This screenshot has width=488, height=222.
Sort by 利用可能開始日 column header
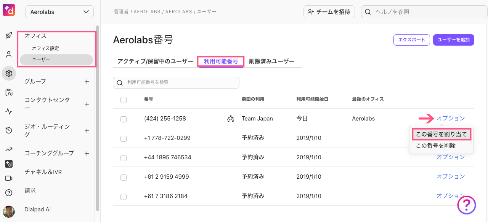pyautogui.click(x=313, y=99)
